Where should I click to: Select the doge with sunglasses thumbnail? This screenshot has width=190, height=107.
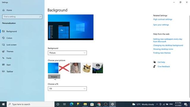(86, 68)
